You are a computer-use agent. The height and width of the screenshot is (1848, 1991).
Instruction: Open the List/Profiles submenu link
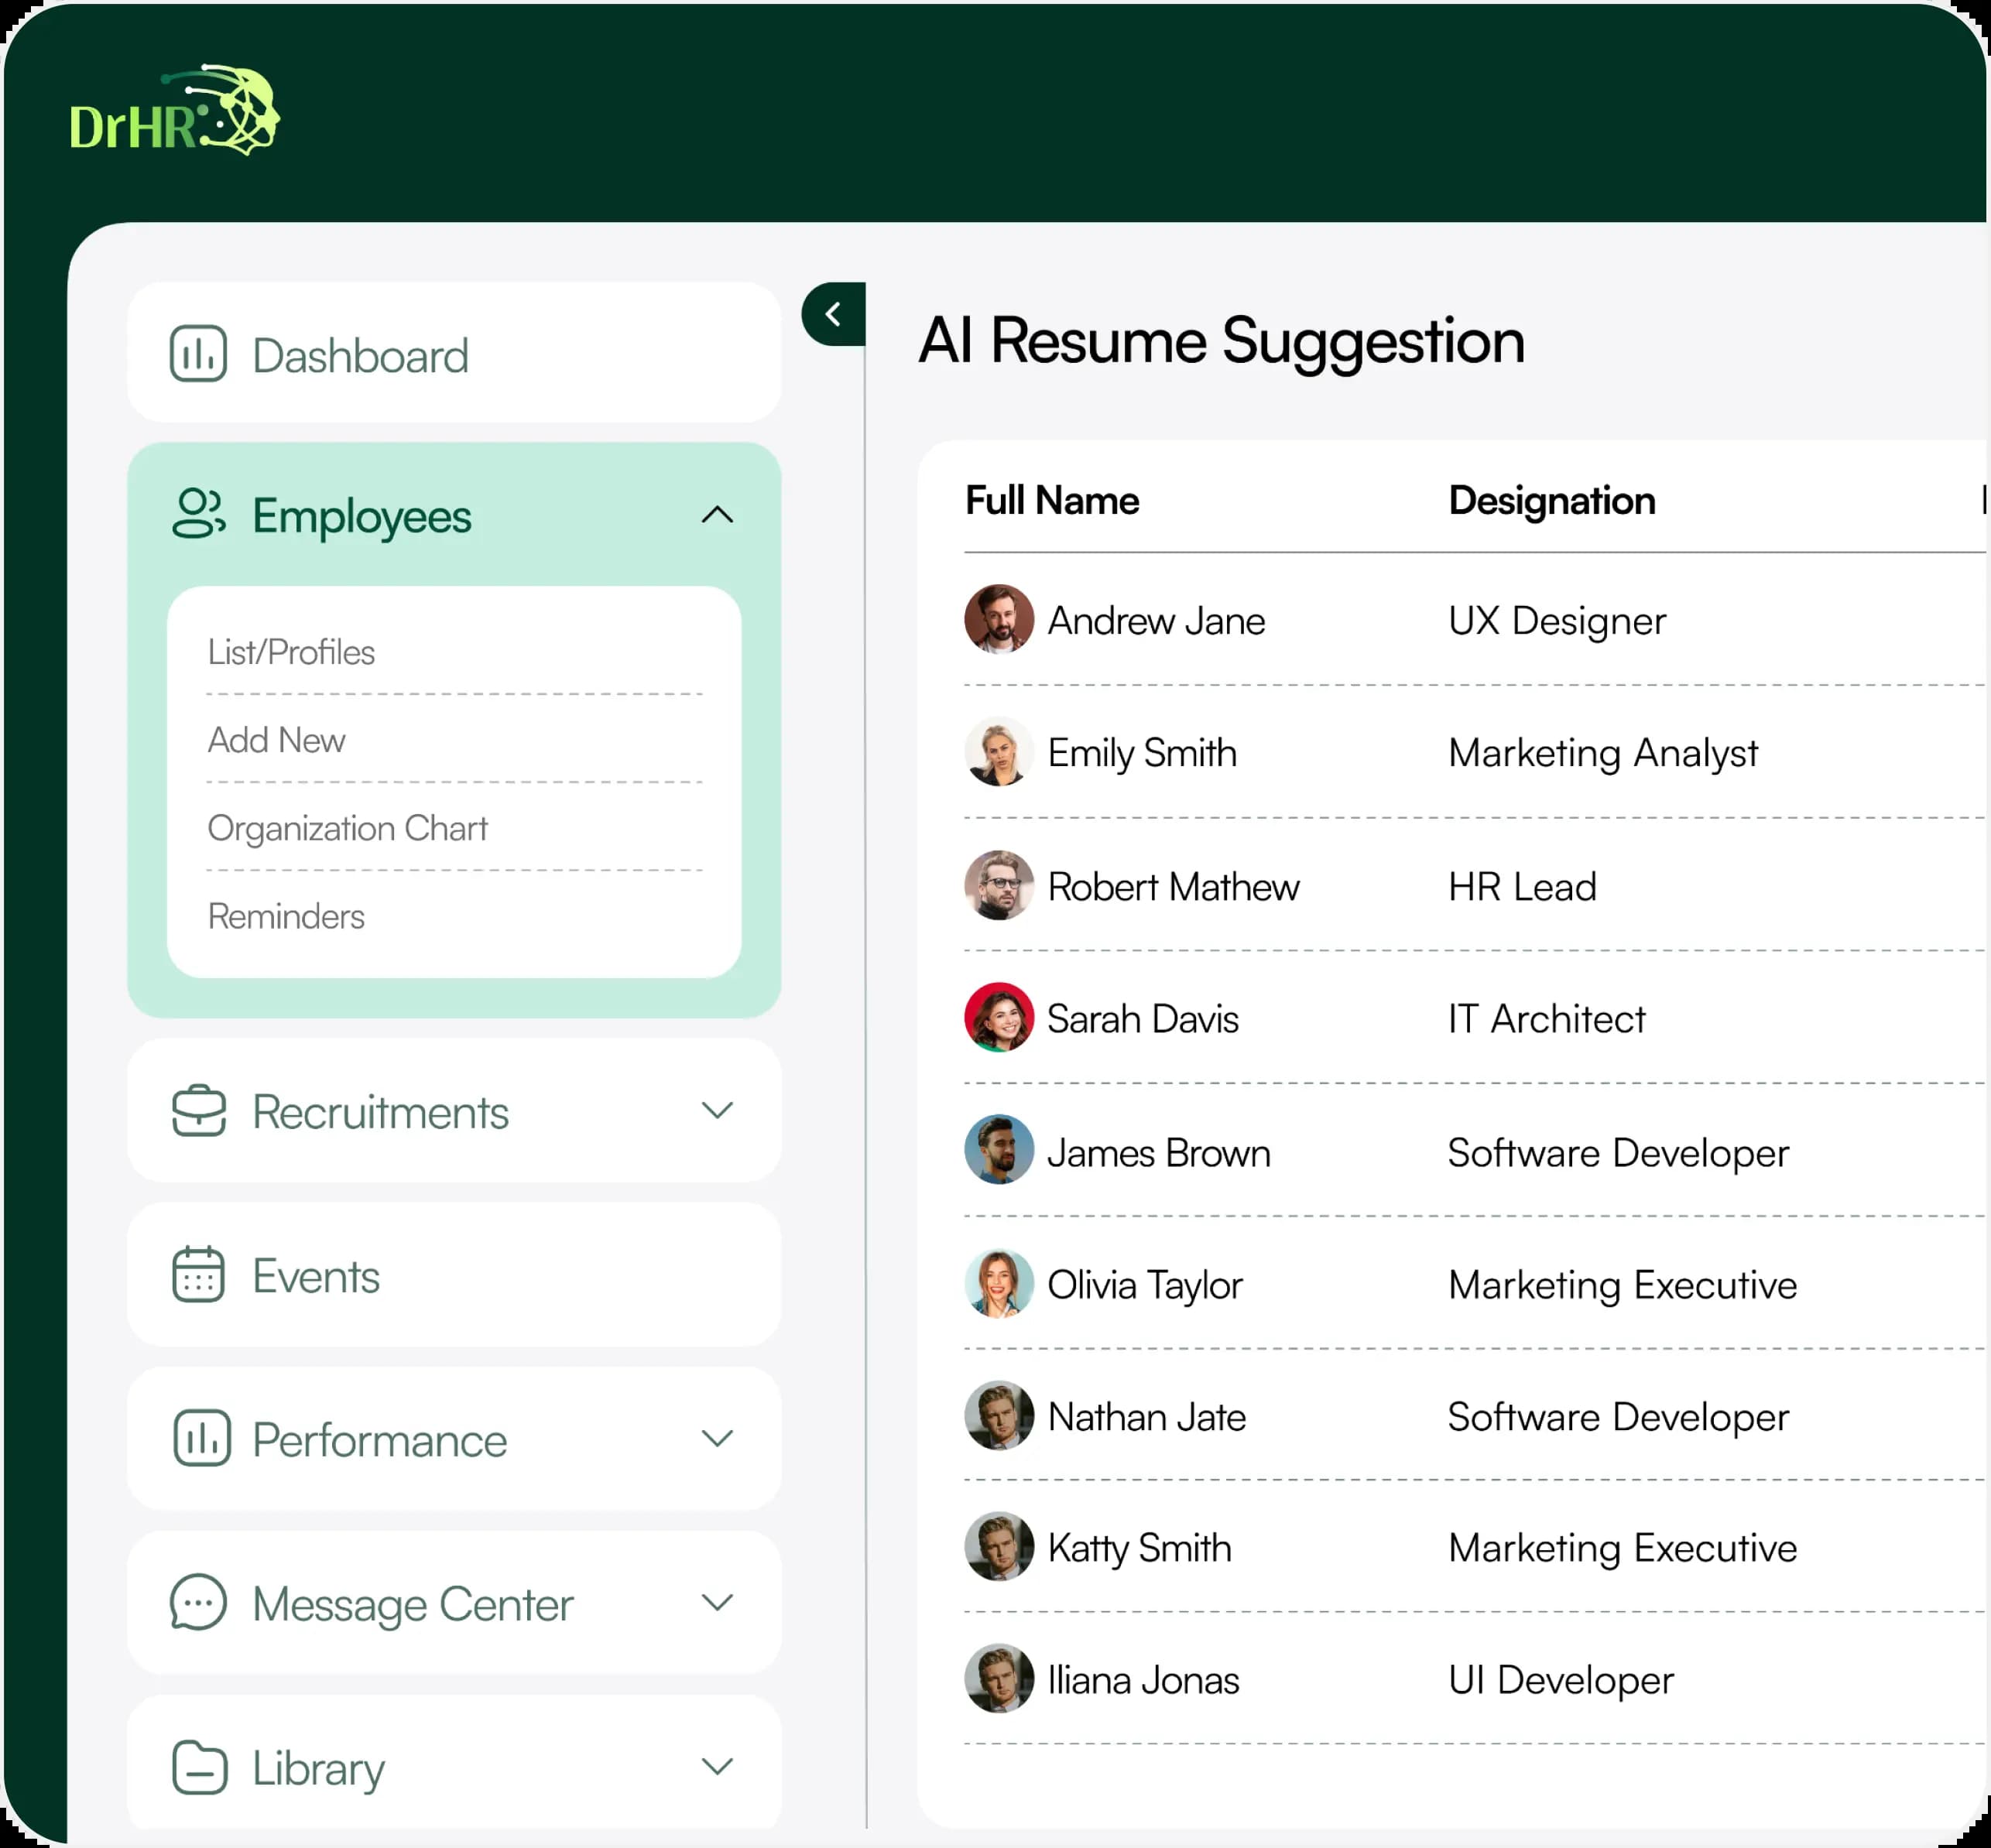(x=291, y=652)
